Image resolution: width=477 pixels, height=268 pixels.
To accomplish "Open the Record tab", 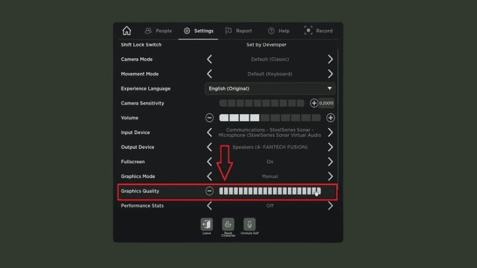I will pos(318,31).
